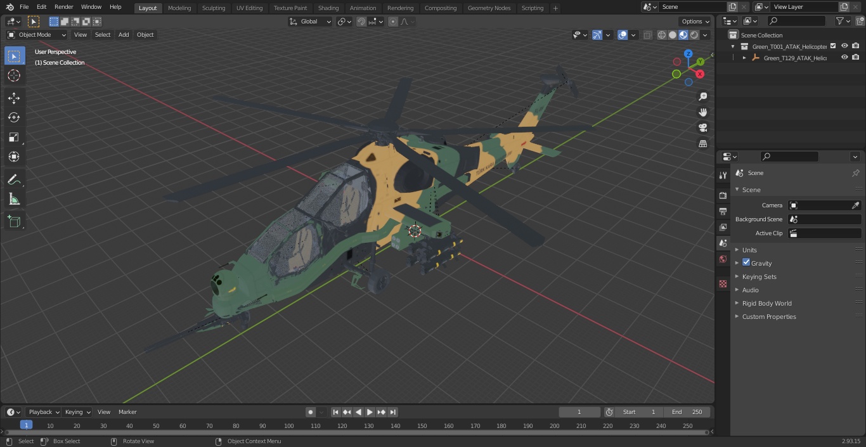Image resolution: width=866 pixels, height=447 pixels.
Task: Open the Render menu
Action: click(x=63, y=7)
